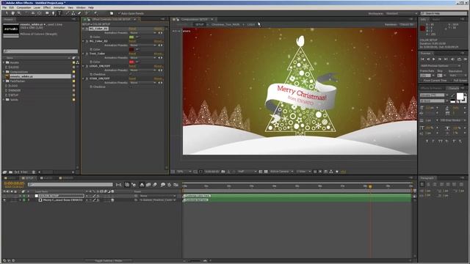Open the Composition menu
The image size is (470, 264).
pos(23,7)
